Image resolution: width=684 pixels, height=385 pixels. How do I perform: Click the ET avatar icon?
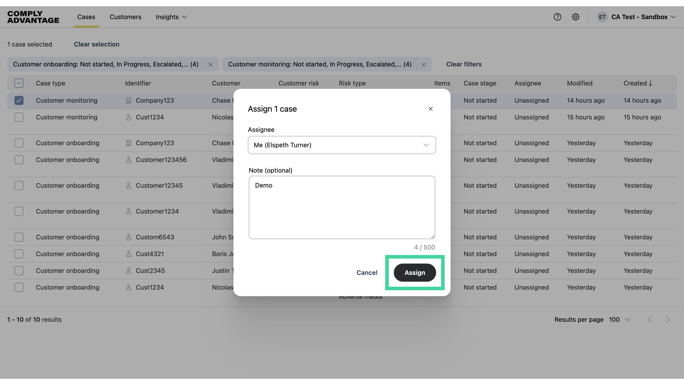tap(602, 17)
